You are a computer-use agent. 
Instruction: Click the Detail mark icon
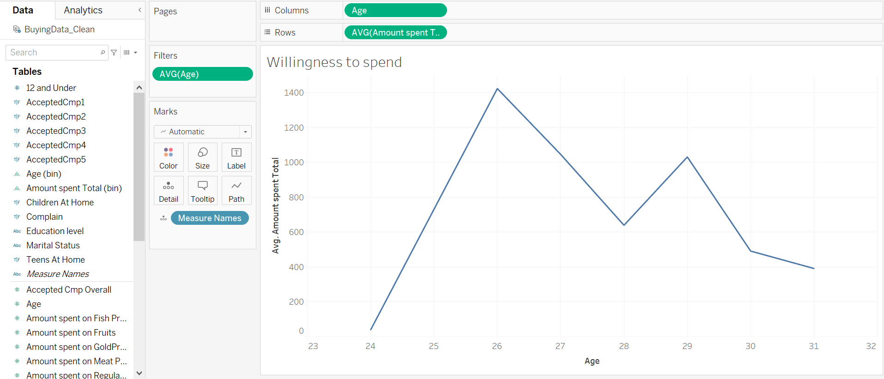click(168, 190)
